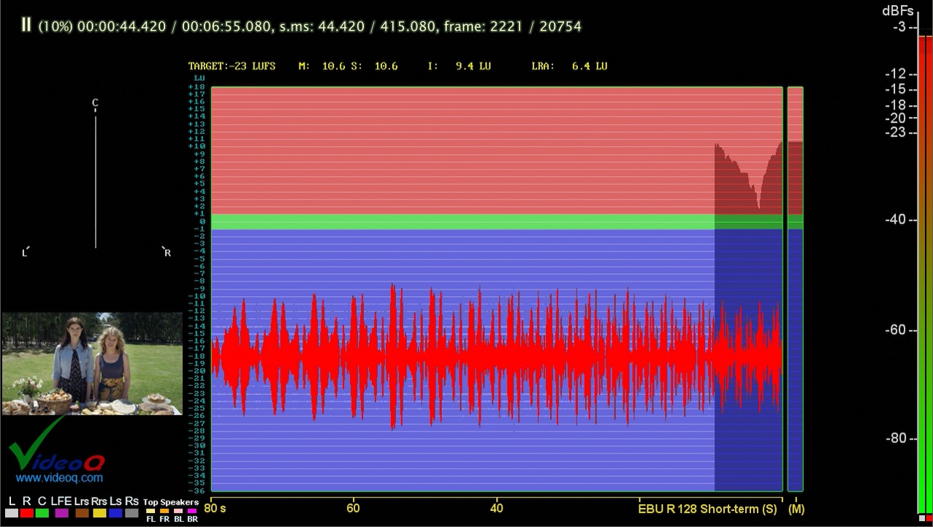This screenshot has width=933, height=527.
Task: Click the video preview thumbnail
Action: (x=92, y=363)
